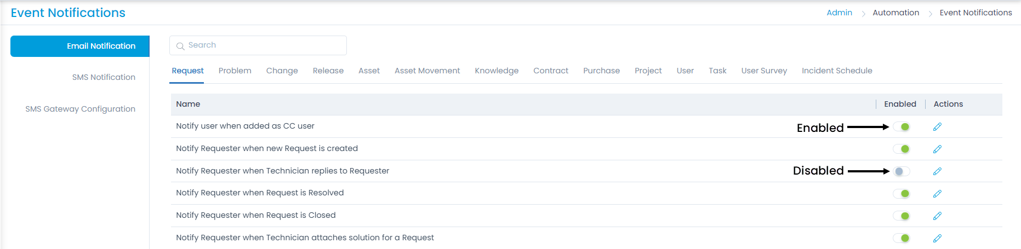
Task: Click the Event Notifications page title
Action: pos(68,13)
